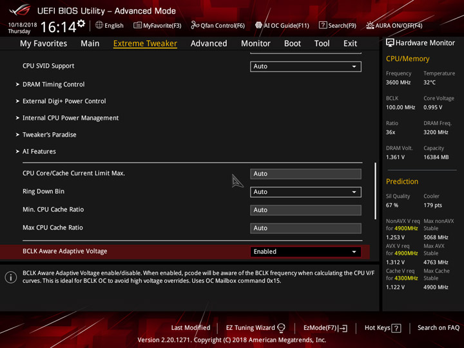Open Search on FAQ link

[x=439, y=328]
